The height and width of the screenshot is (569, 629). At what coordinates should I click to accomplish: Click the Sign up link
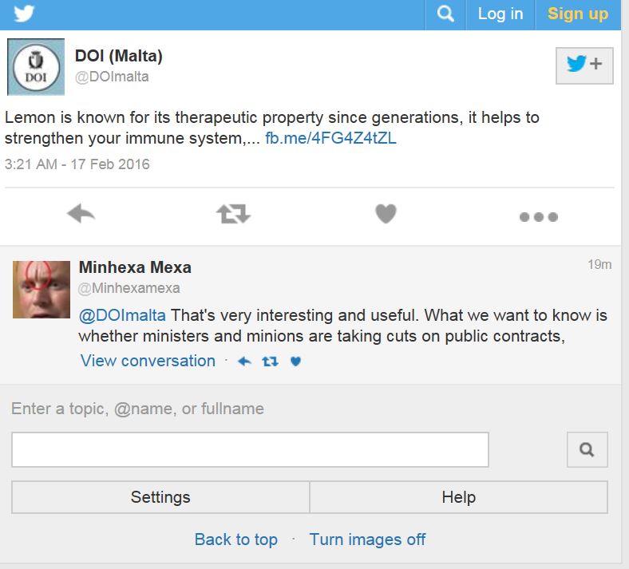tap(578, 14)
